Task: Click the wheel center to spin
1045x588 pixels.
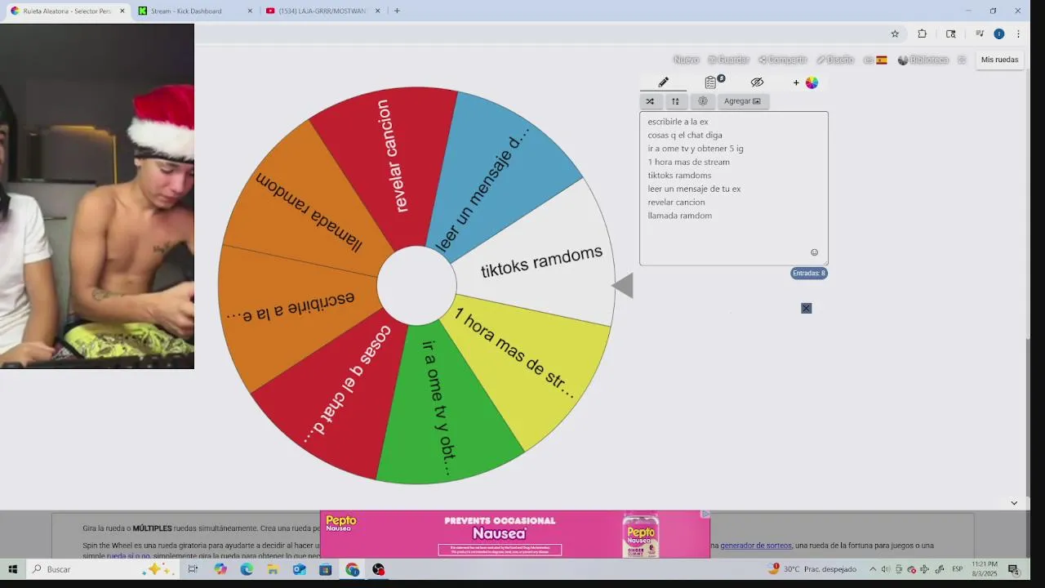Action: pyautogui.click(x=416, y=285)
